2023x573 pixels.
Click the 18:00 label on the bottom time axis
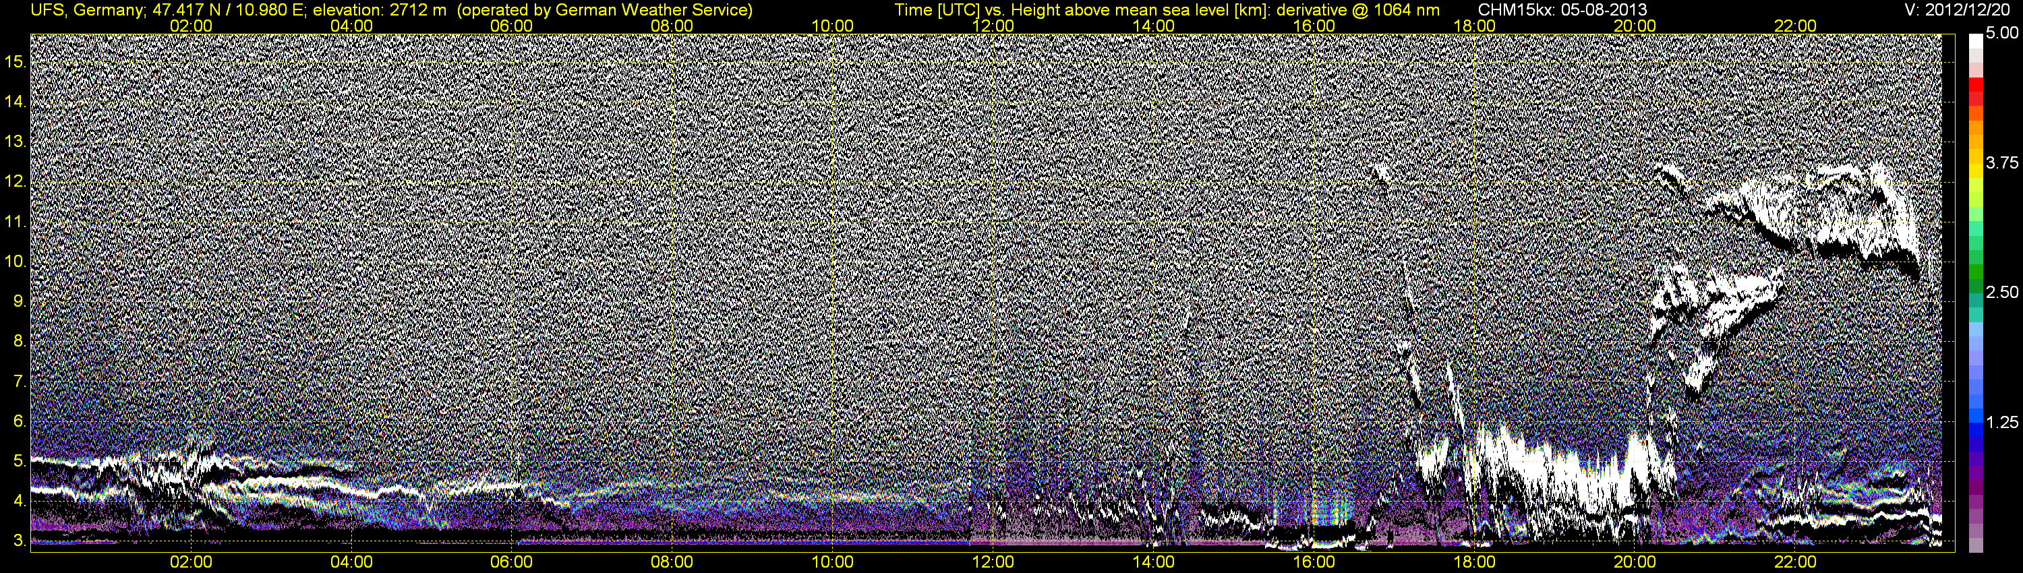(x=1474, y=562)
